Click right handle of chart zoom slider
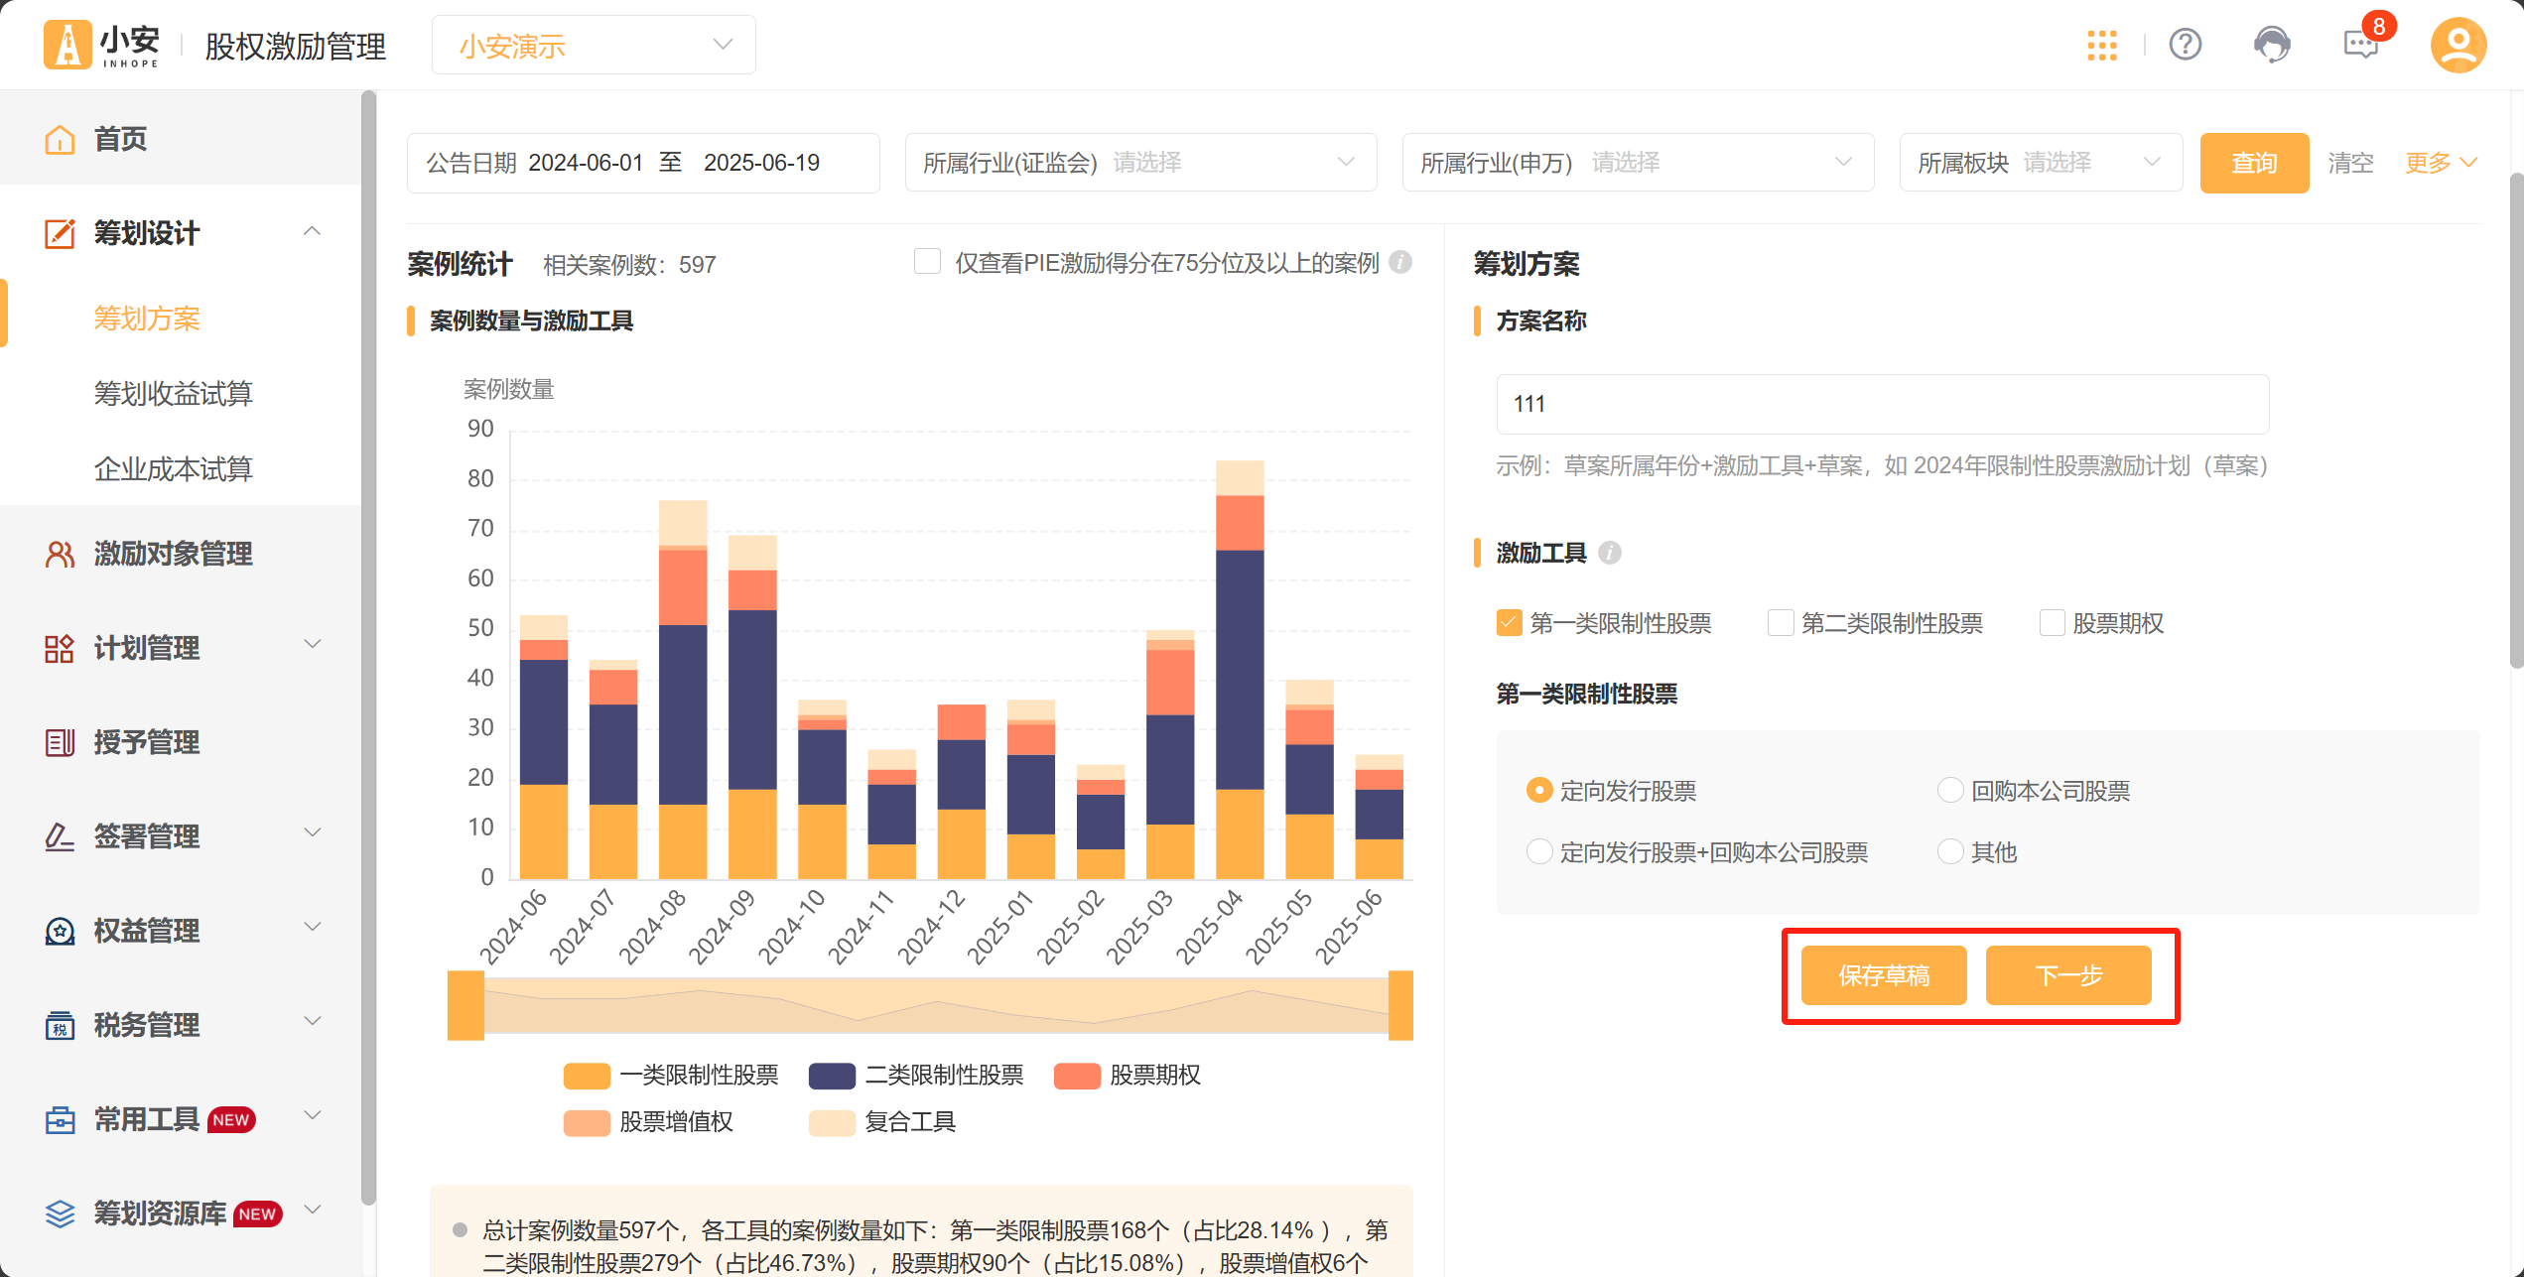Viewport: 2524px width, 1277px height. 1400,1005
